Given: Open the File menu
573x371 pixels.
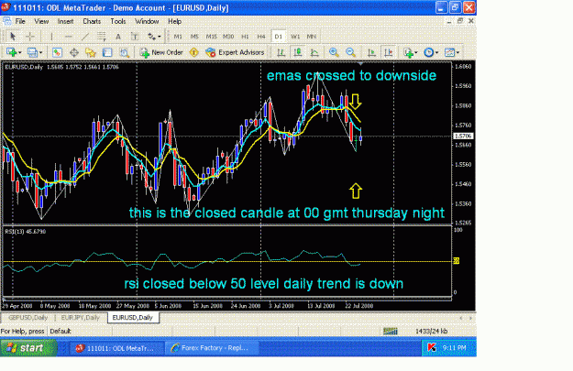Looking at the screenshot, I should click(x=20, y=22).
